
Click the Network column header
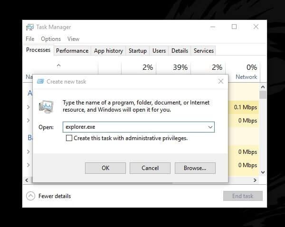(x=246, y=77)
